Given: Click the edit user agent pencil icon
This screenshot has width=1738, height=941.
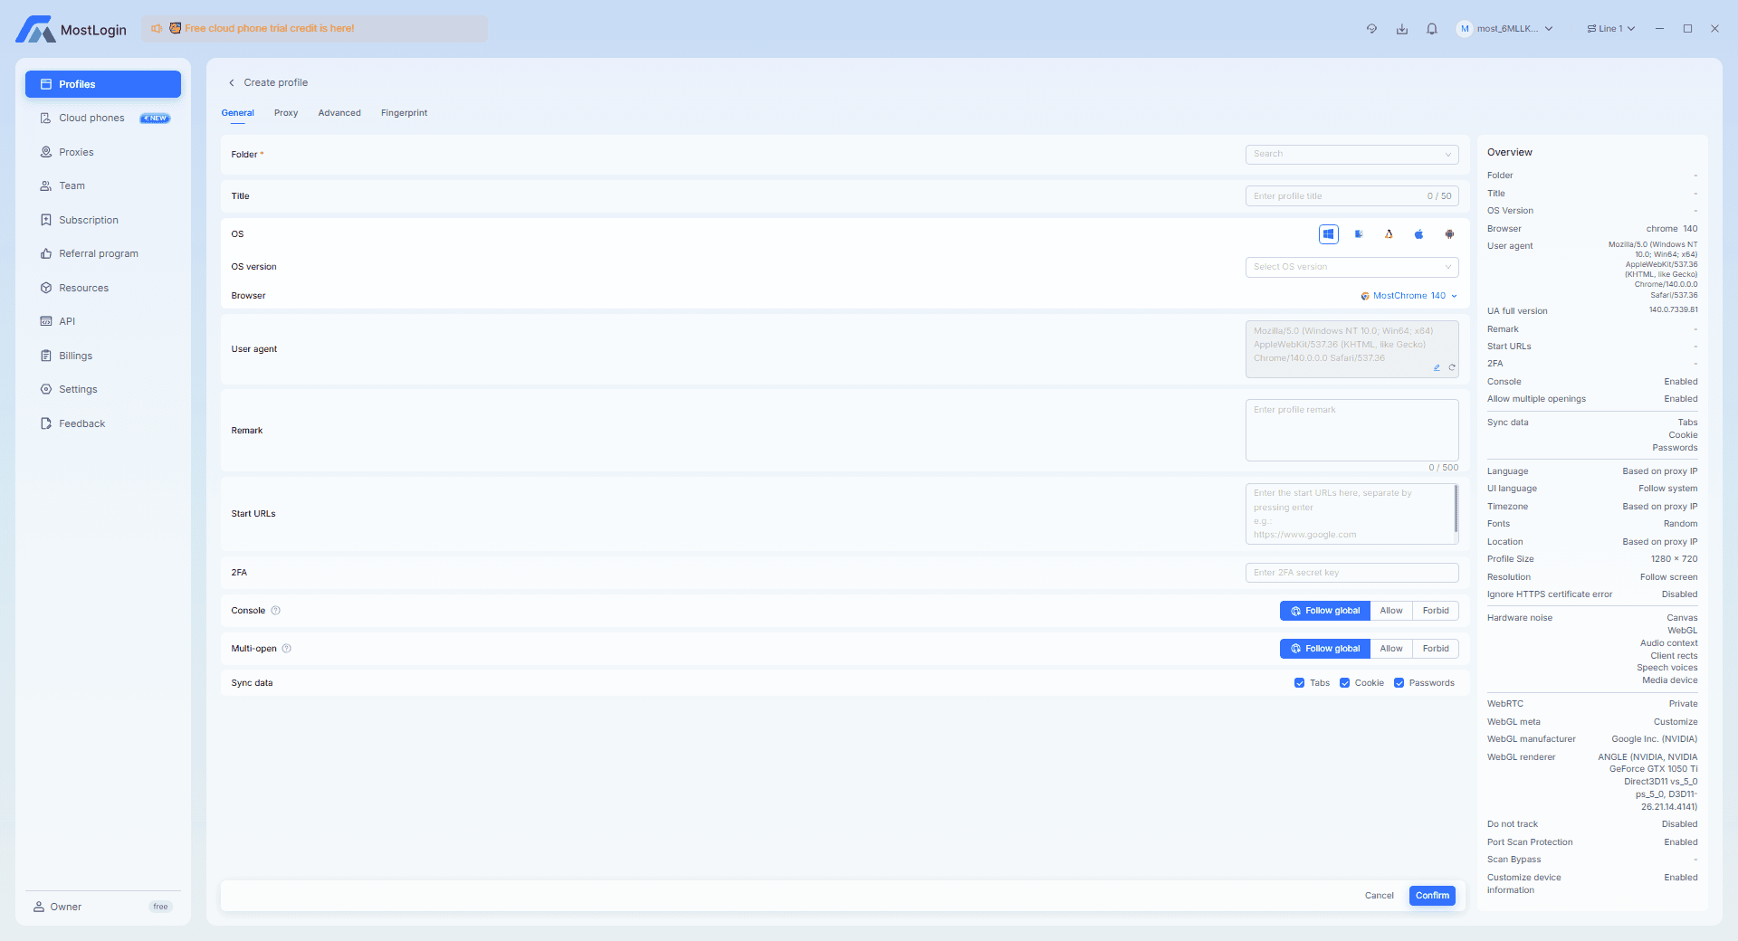Looking at the screenshot, I should pos(1437,367).
